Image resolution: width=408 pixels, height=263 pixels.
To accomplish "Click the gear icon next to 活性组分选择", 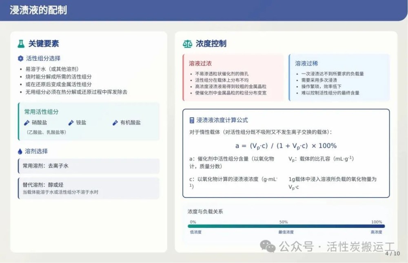I will click(x=21, y=59).
